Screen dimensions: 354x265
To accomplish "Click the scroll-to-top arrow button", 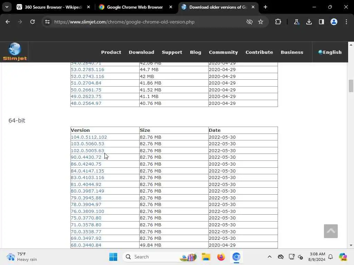I will click(330, 231).
